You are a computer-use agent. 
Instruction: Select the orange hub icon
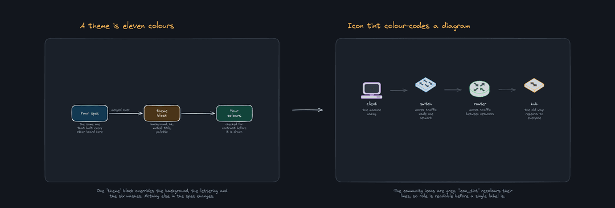(534, 85)
